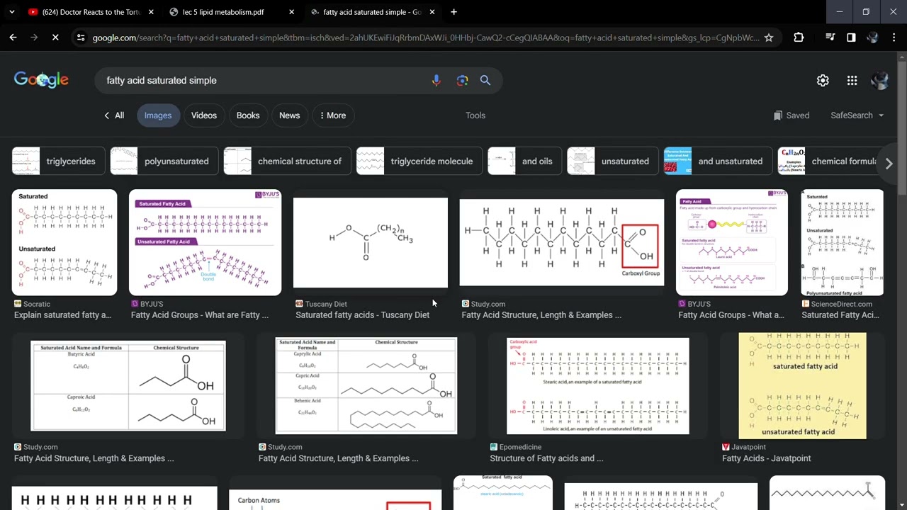Open the Tools filter options

[x=475, y=115]
